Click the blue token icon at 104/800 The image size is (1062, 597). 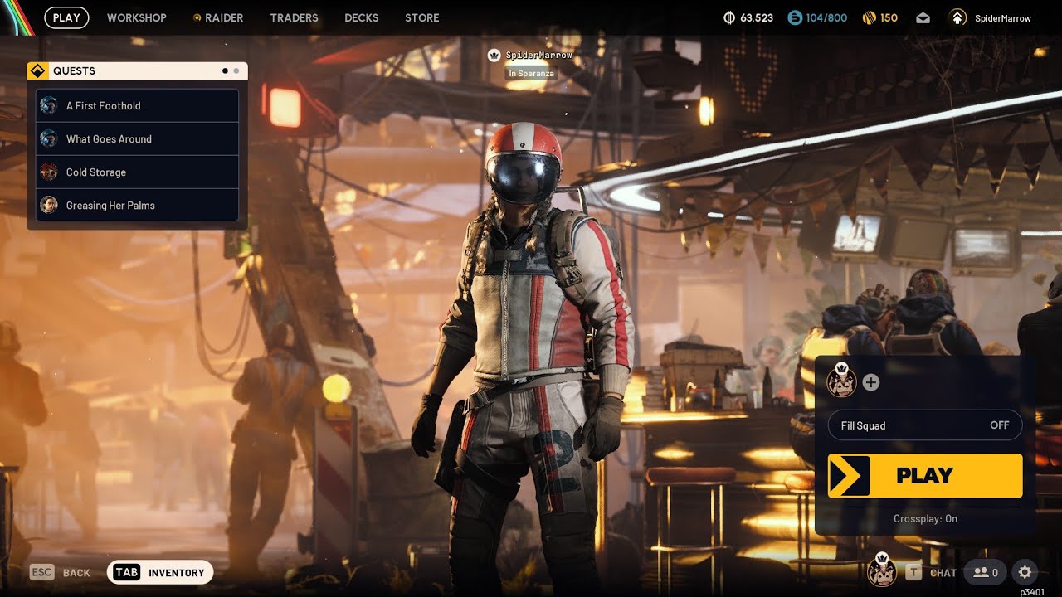coord(795,17)
